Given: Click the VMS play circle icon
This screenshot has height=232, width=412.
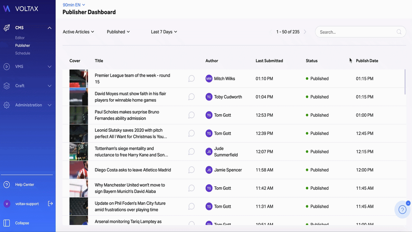Looking at the screenshot, I should tap(7, 67).
